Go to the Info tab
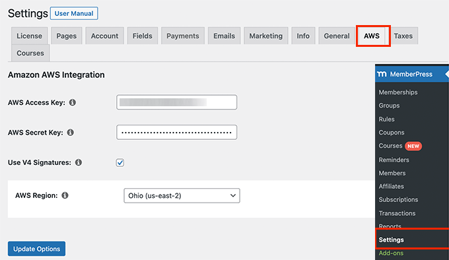449x260 pixels. tap(303, 36)
